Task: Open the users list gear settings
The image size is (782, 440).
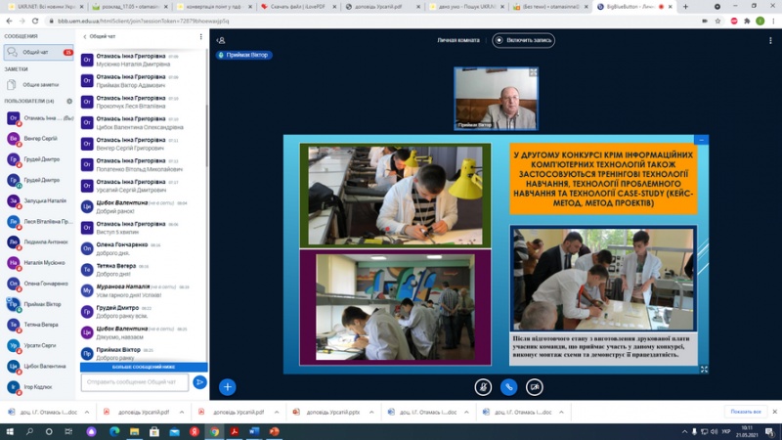Action: click(69, 101)
